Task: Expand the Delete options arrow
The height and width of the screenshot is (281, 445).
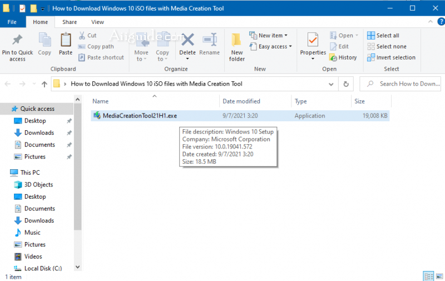Action: [x=187, y=59]
